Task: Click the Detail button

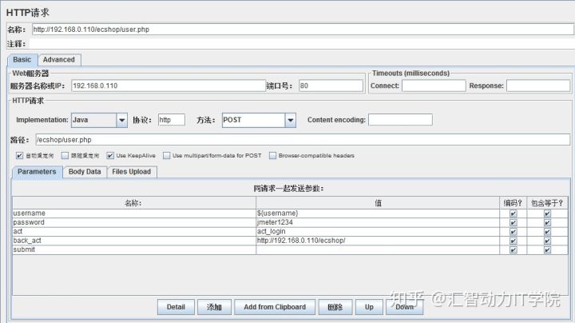Action: tap(176, 306)
